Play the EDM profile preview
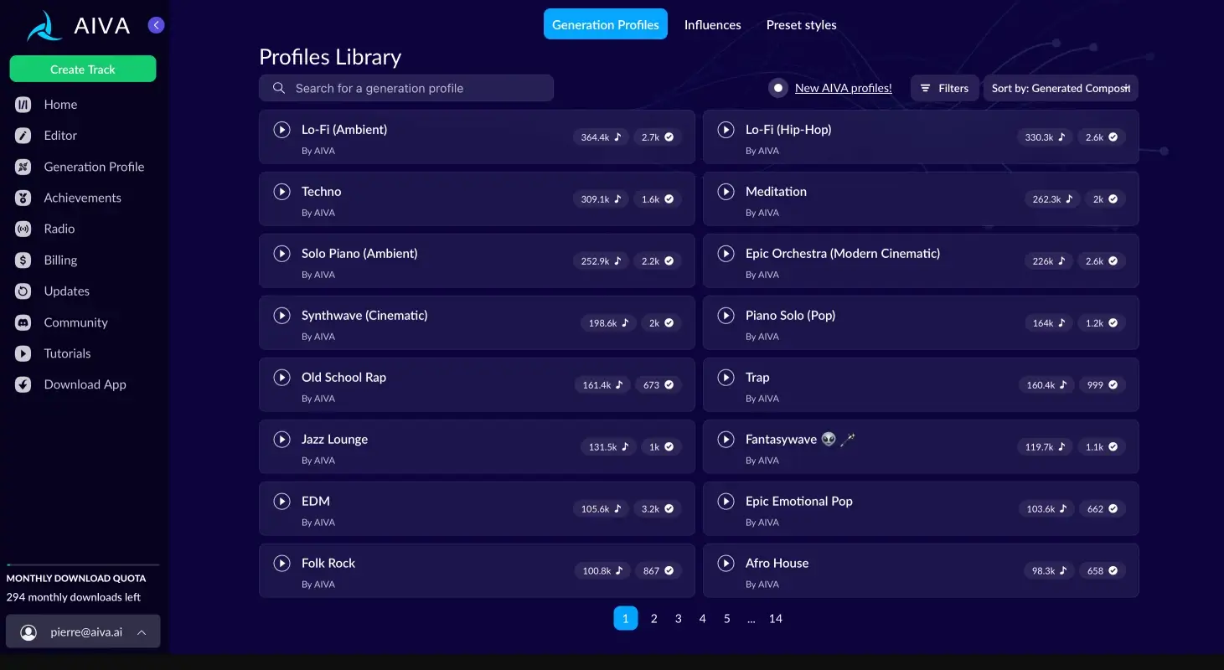Image resolution: width=1224 pixels, height=670 pixels. click(282, 502)
